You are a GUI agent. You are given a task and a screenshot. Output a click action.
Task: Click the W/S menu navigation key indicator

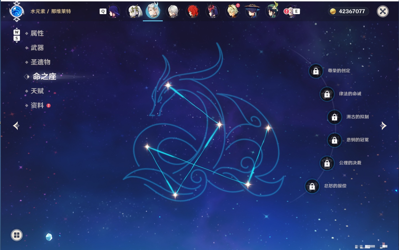point(17,35)
